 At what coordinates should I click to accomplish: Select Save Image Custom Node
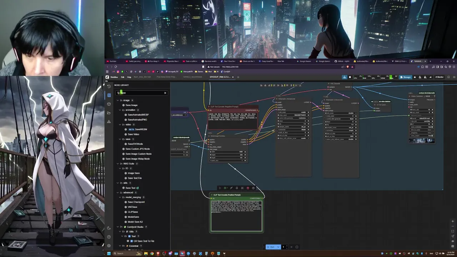click(x=139, y=154)
